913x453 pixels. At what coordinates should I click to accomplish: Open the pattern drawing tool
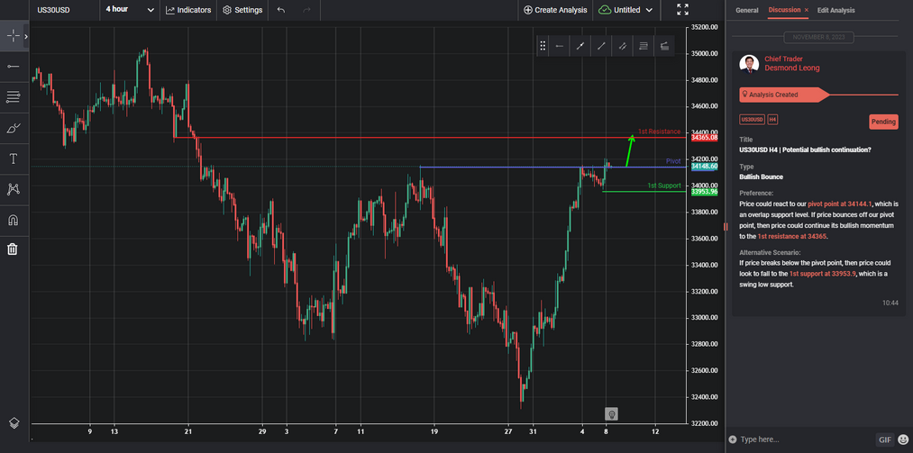point(13,189)
